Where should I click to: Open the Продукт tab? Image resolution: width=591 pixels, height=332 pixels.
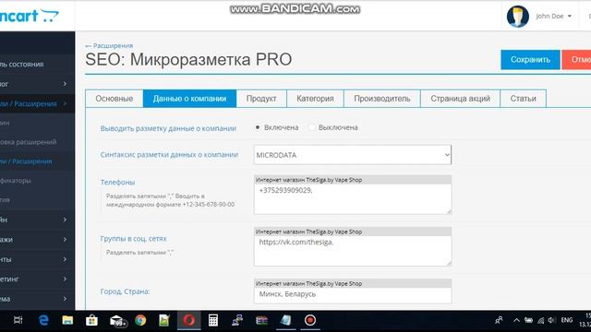tap(261, 99)
